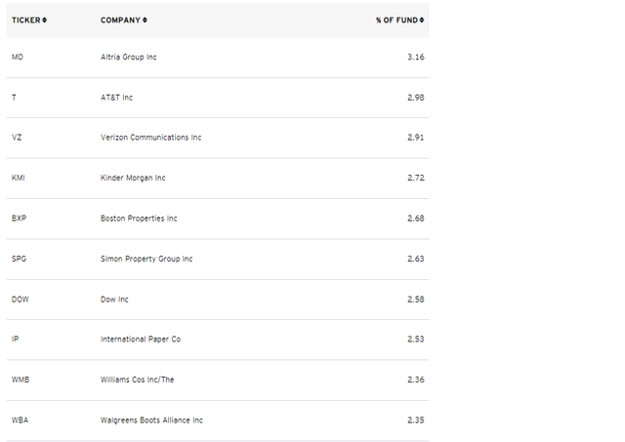This screenshot has height=442, width=625.
Task: Select the BXP ticker symbol
Action: pos(19,219)
